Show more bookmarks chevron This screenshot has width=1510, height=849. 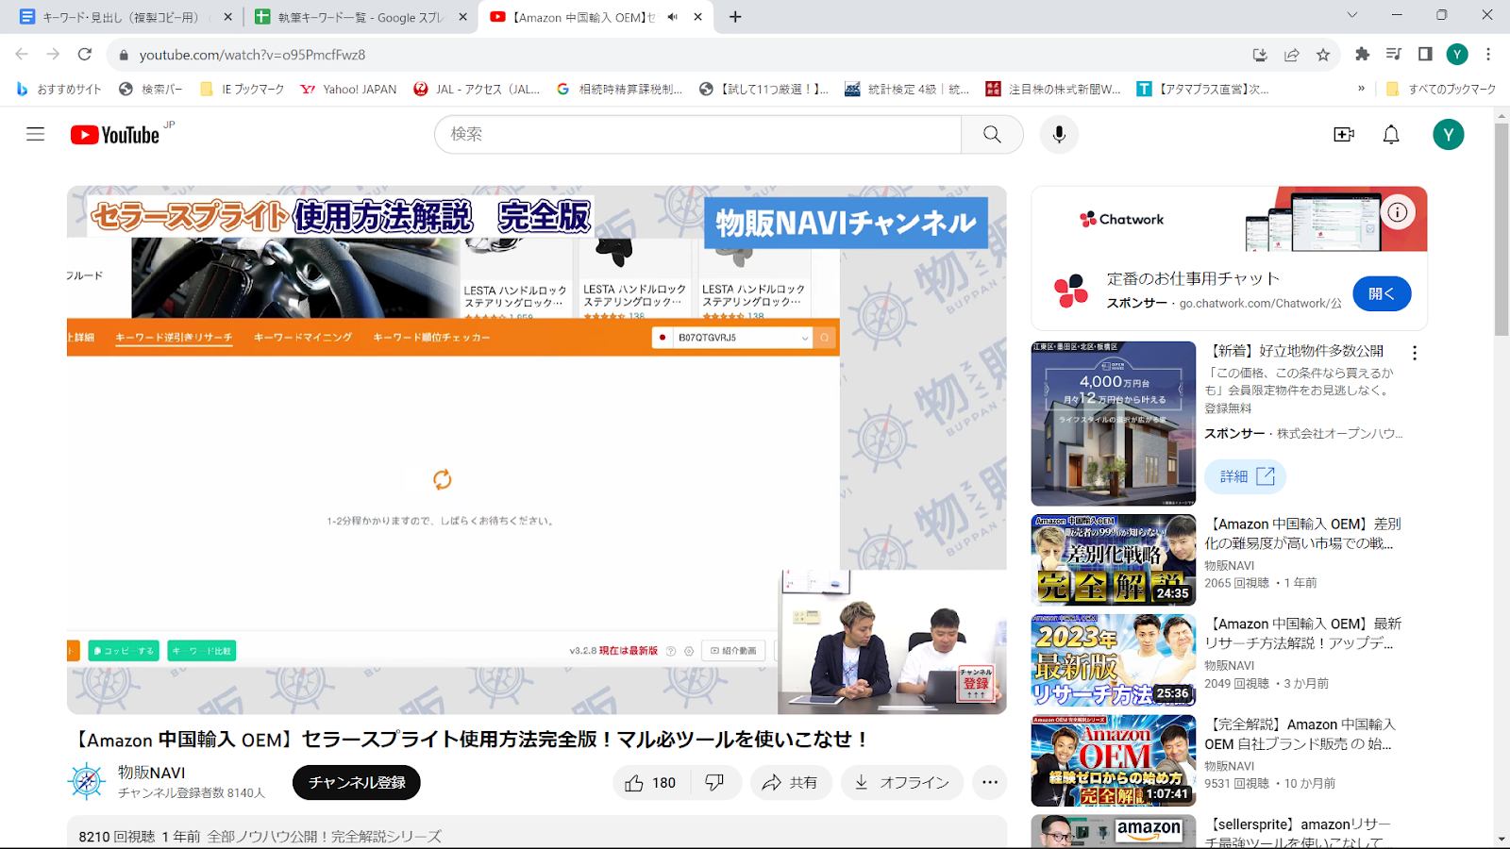1361,89
